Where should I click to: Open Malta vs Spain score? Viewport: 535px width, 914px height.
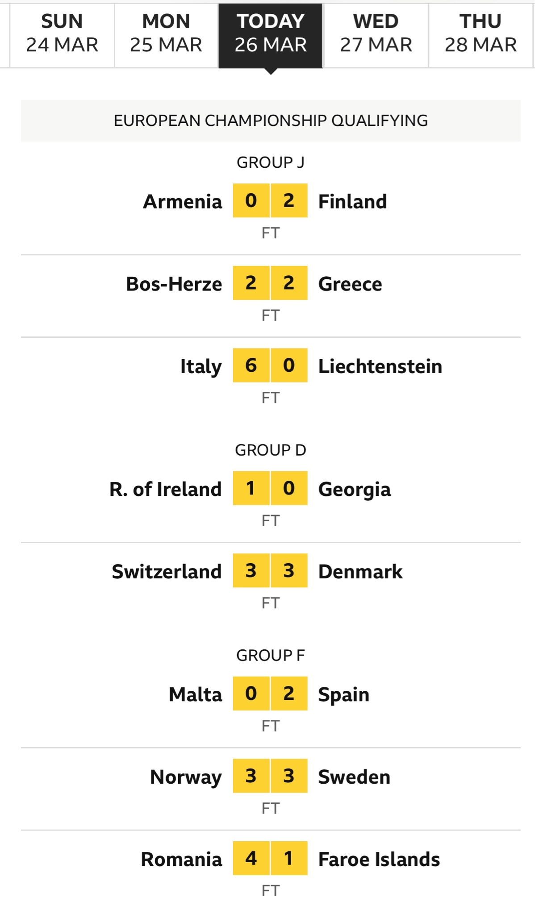[x=270, y=694]
